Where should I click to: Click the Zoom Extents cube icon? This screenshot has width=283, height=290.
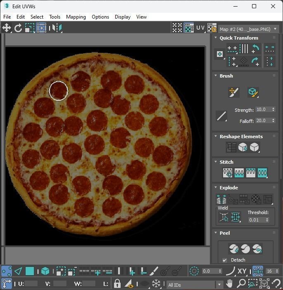click(x=264, y=283)
